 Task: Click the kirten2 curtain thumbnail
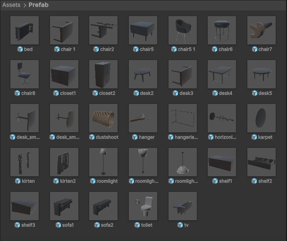(64, 162)
